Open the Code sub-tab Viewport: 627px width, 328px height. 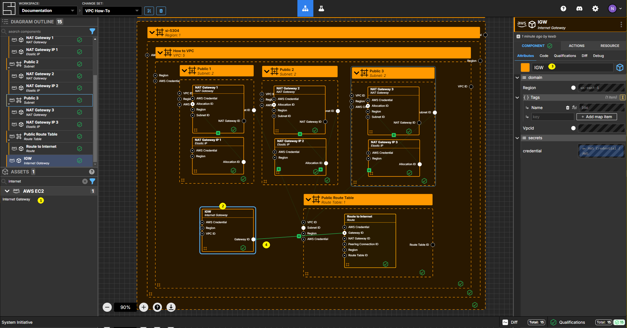tap(544, 56)
